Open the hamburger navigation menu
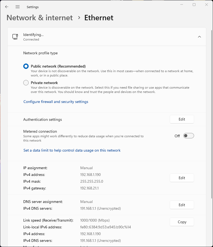The width and height of the screenshot is (213, 247). (18, 7)
